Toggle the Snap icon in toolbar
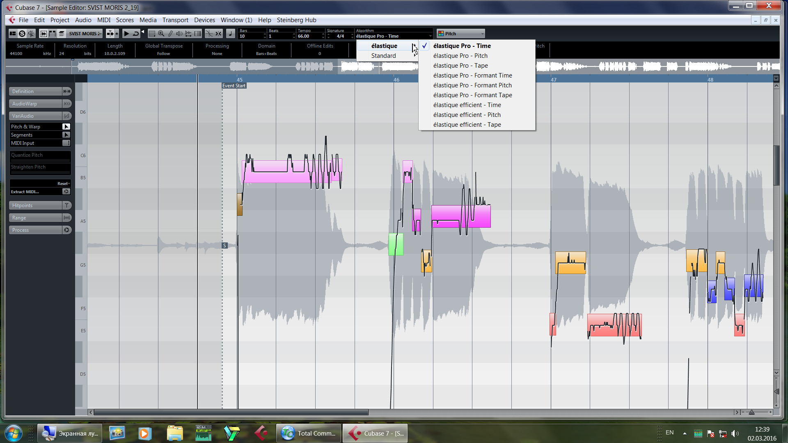The height and width of the screenshot is (443, 788). pos(219,34)
